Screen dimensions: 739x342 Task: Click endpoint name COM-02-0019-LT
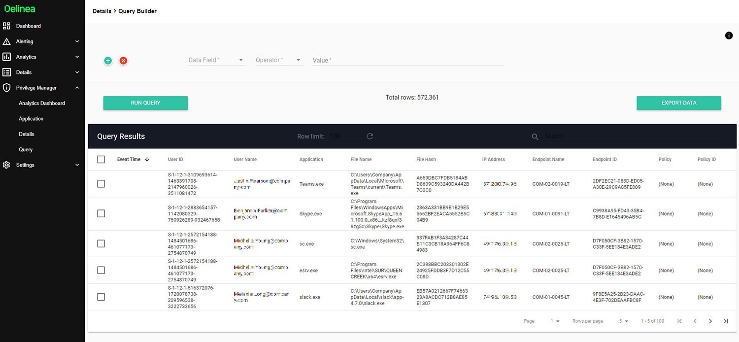(551, 184)
